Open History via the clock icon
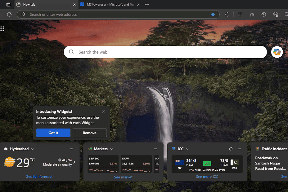288x192 pixels. [264, 14]
